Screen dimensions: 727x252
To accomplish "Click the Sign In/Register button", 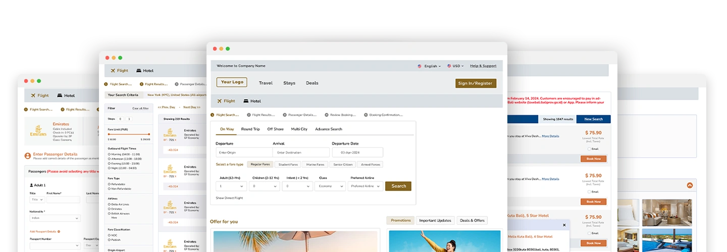I will pos(476,83).
